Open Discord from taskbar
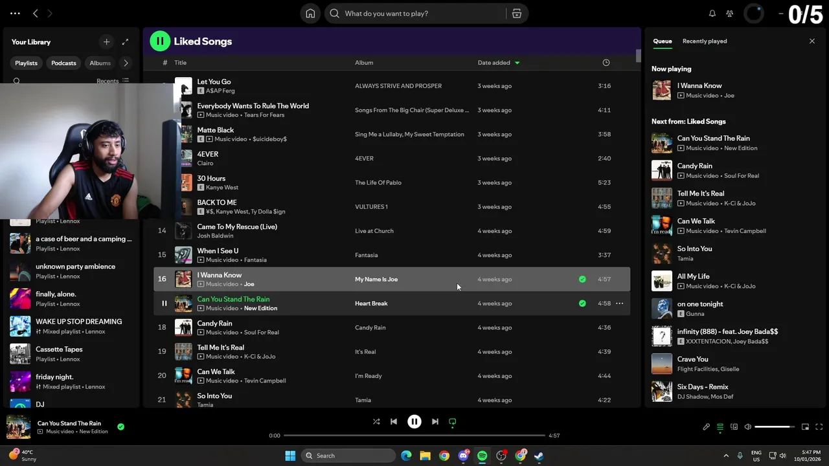Viewport: 829px width, 466px height. pos(463,456)
